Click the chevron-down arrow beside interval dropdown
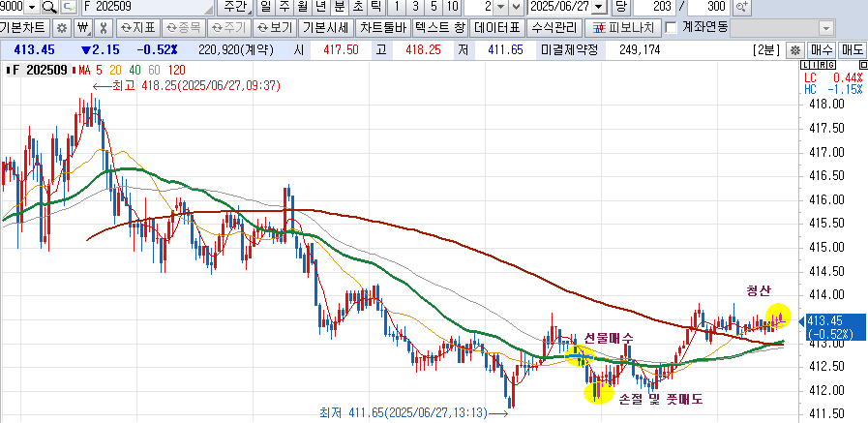The width and height of the screenshot is (868, 423). tap(516, 7)
